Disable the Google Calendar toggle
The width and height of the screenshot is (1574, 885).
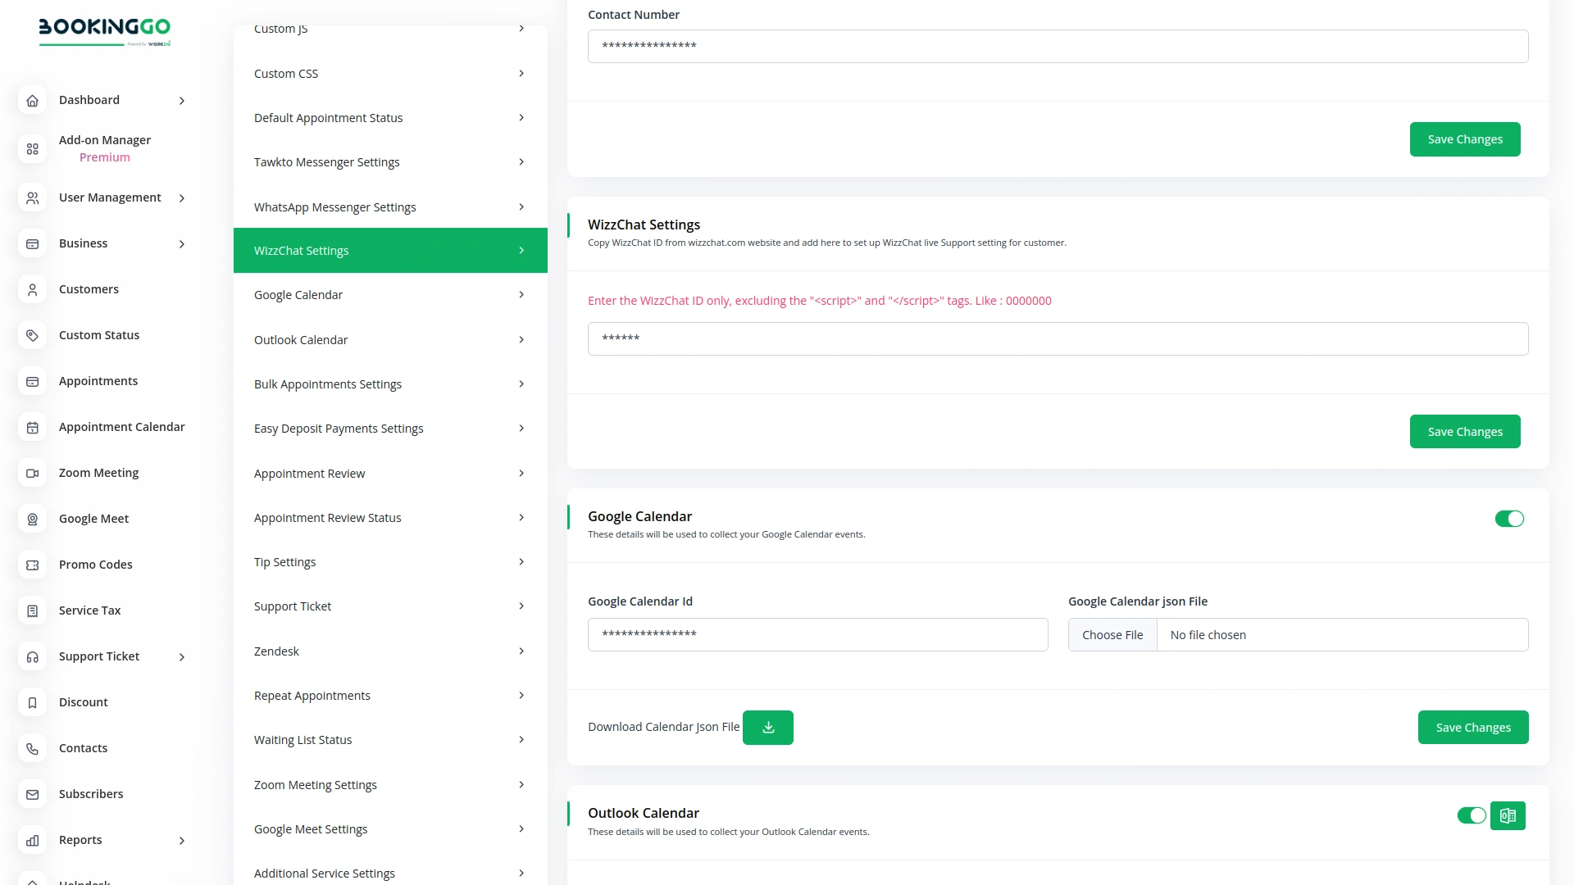[x=1508, y=519]
